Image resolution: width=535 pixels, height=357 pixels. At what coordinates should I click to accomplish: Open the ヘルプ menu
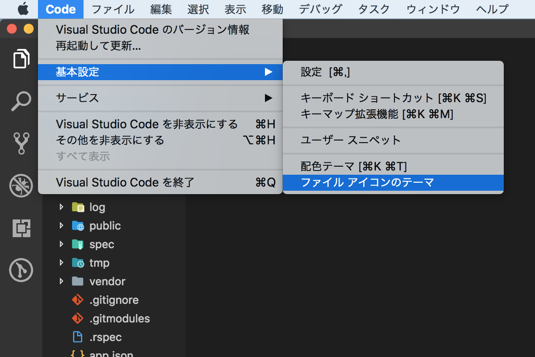(491, 9)
